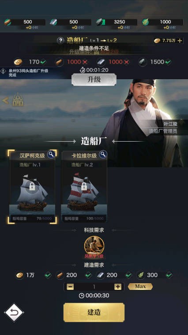Image resolution: width=188 pixels, height=335 pixels.
Task: Click the 建造 build button
Action: 94,312
